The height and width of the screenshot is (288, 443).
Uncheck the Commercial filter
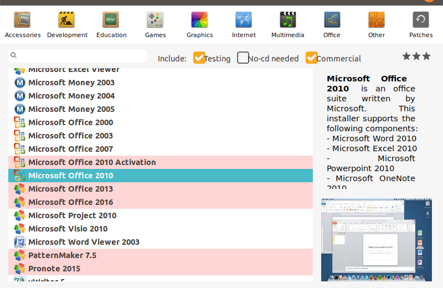coord(312,58)
